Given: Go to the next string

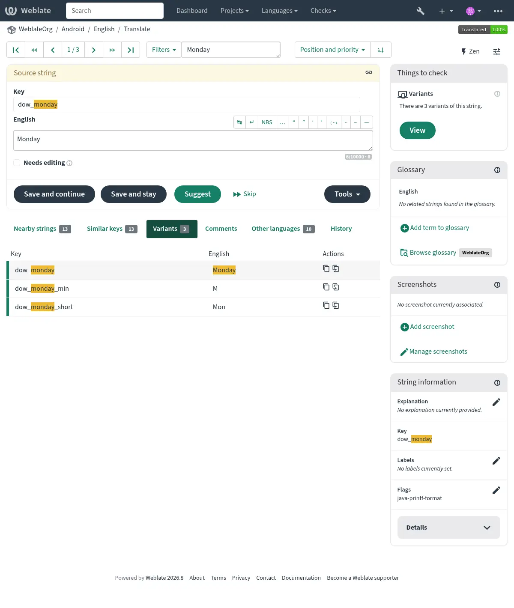Looking at the screenshot, I should pos(94,50).
